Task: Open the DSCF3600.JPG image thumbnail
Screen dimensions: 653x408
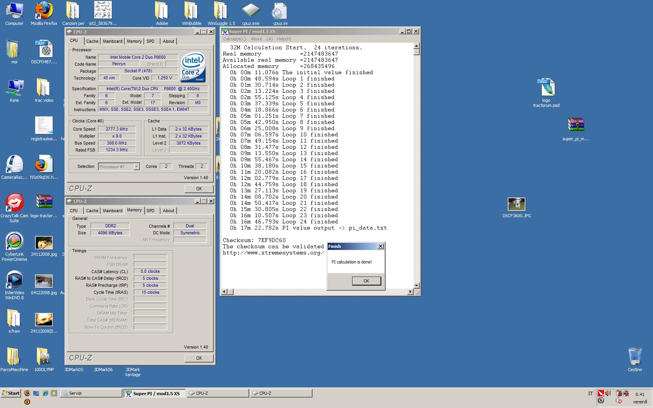Action: pos(516,204)
